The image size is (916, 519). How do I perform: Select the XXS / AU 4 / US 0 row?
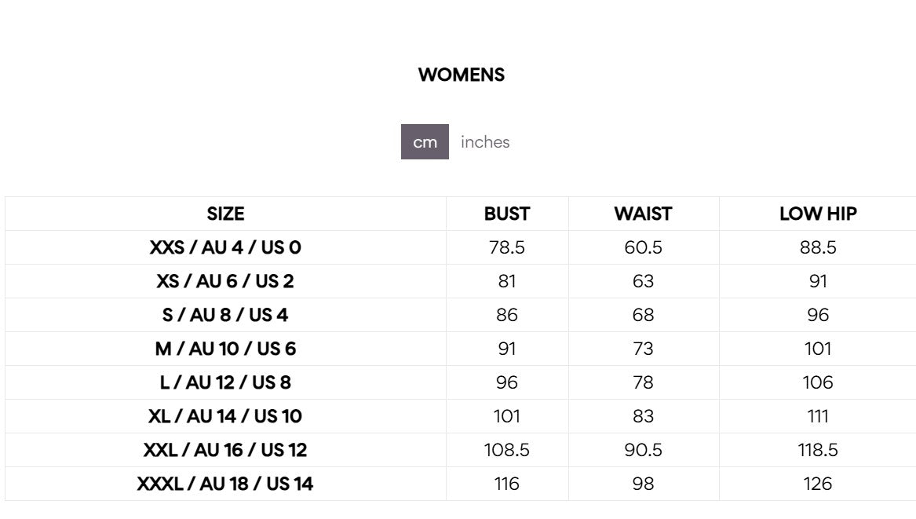point(225,247)
